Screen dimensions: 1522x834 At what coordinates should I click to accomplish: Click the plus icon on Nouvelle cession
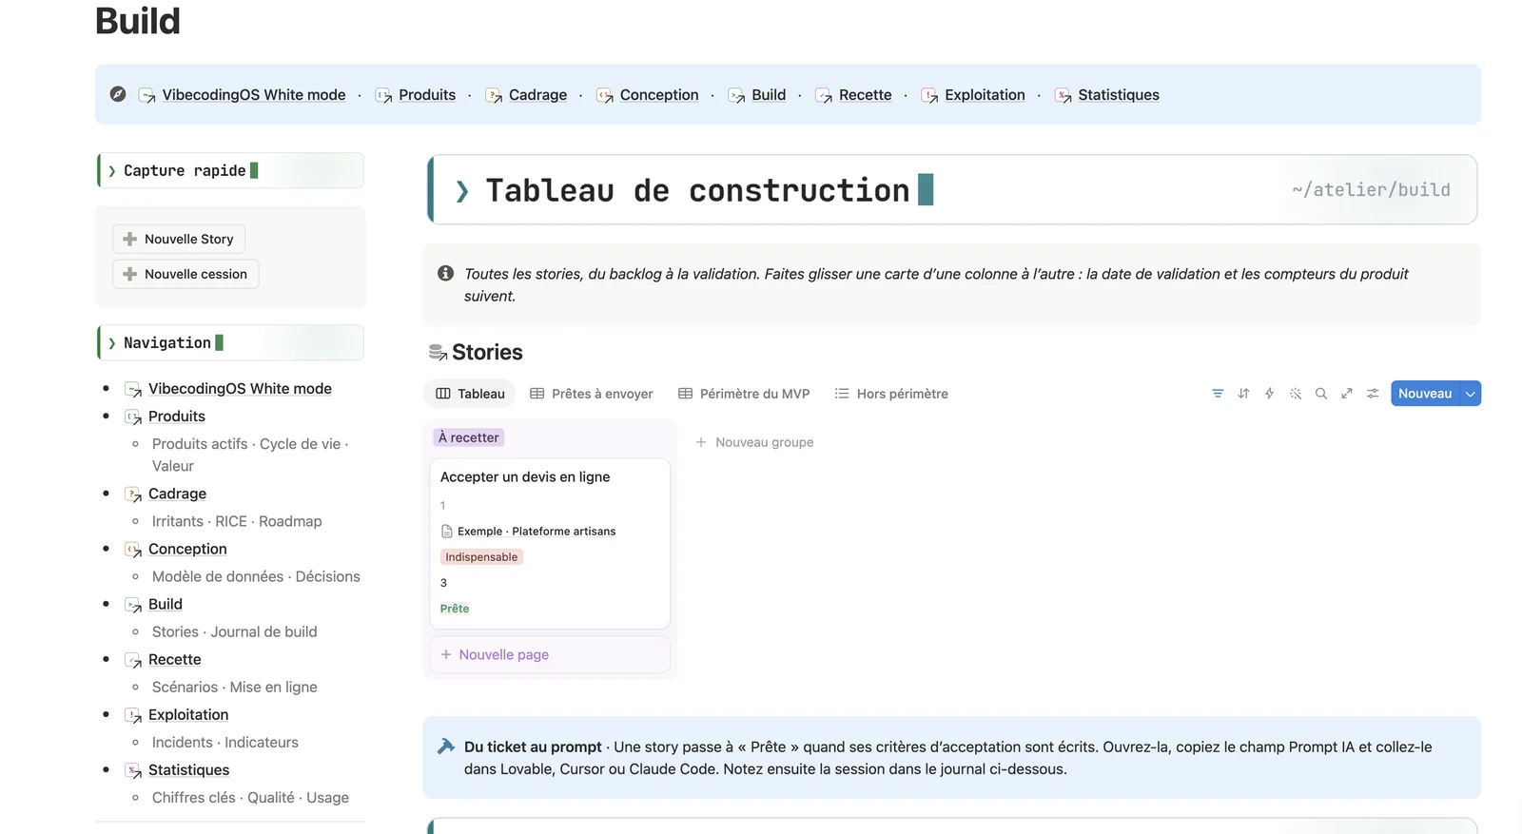coord(130,274)
